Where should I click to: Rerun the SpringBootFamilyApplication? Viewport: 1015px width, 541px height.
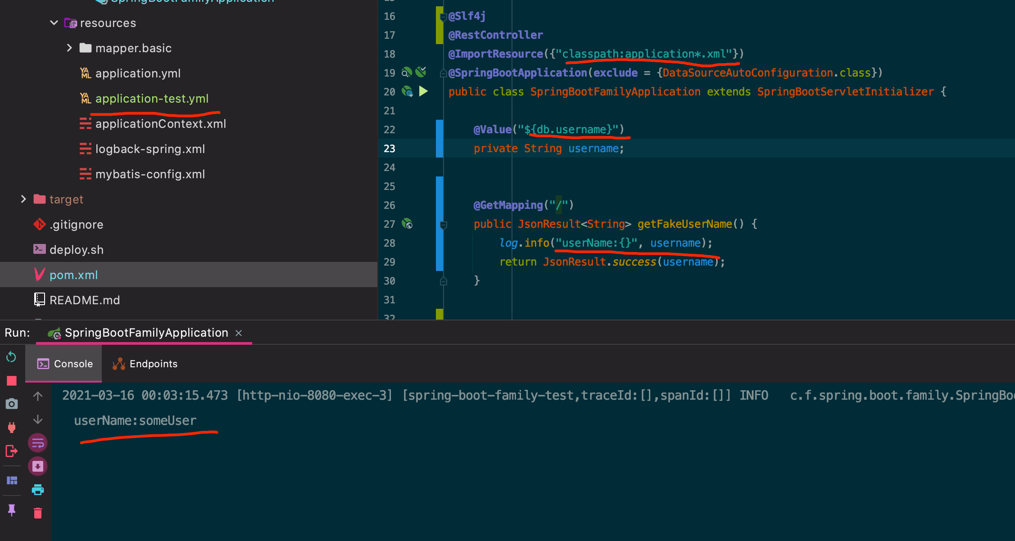(x=11, y=357)
